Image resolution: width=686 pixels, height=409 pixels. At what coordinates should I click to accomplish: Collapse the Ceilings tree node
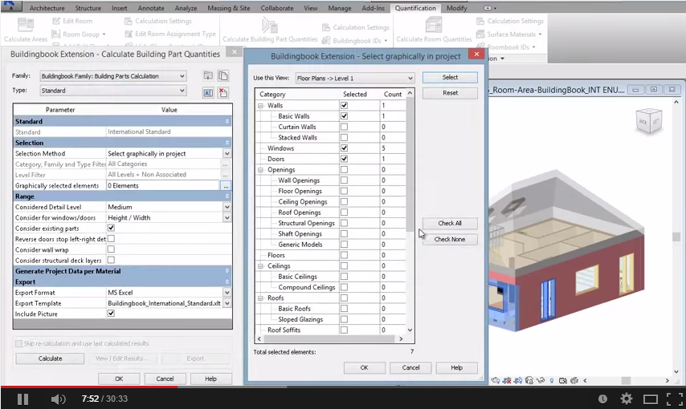point(261,266)
